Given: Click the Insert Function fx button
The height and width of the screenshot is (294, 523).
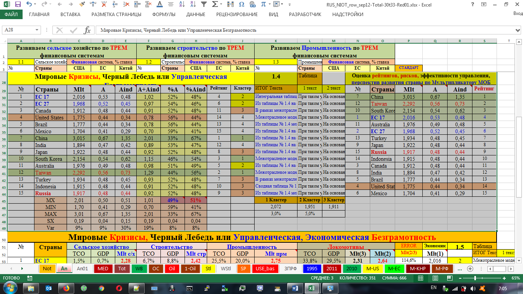Looking at the screenshot, I should (x=87, y=30).
